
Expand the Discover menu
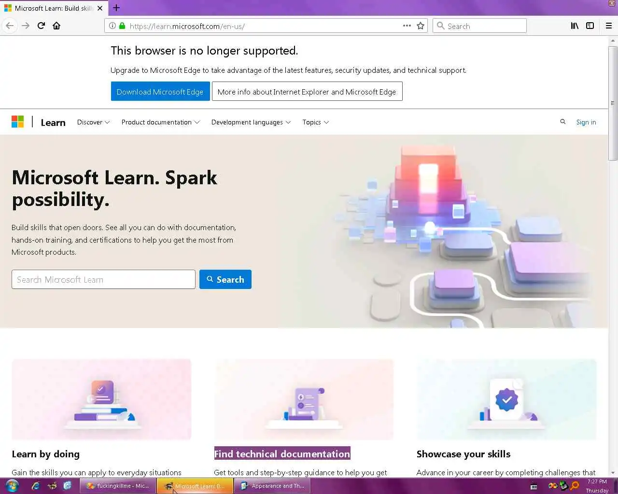[x=94, y=122]
